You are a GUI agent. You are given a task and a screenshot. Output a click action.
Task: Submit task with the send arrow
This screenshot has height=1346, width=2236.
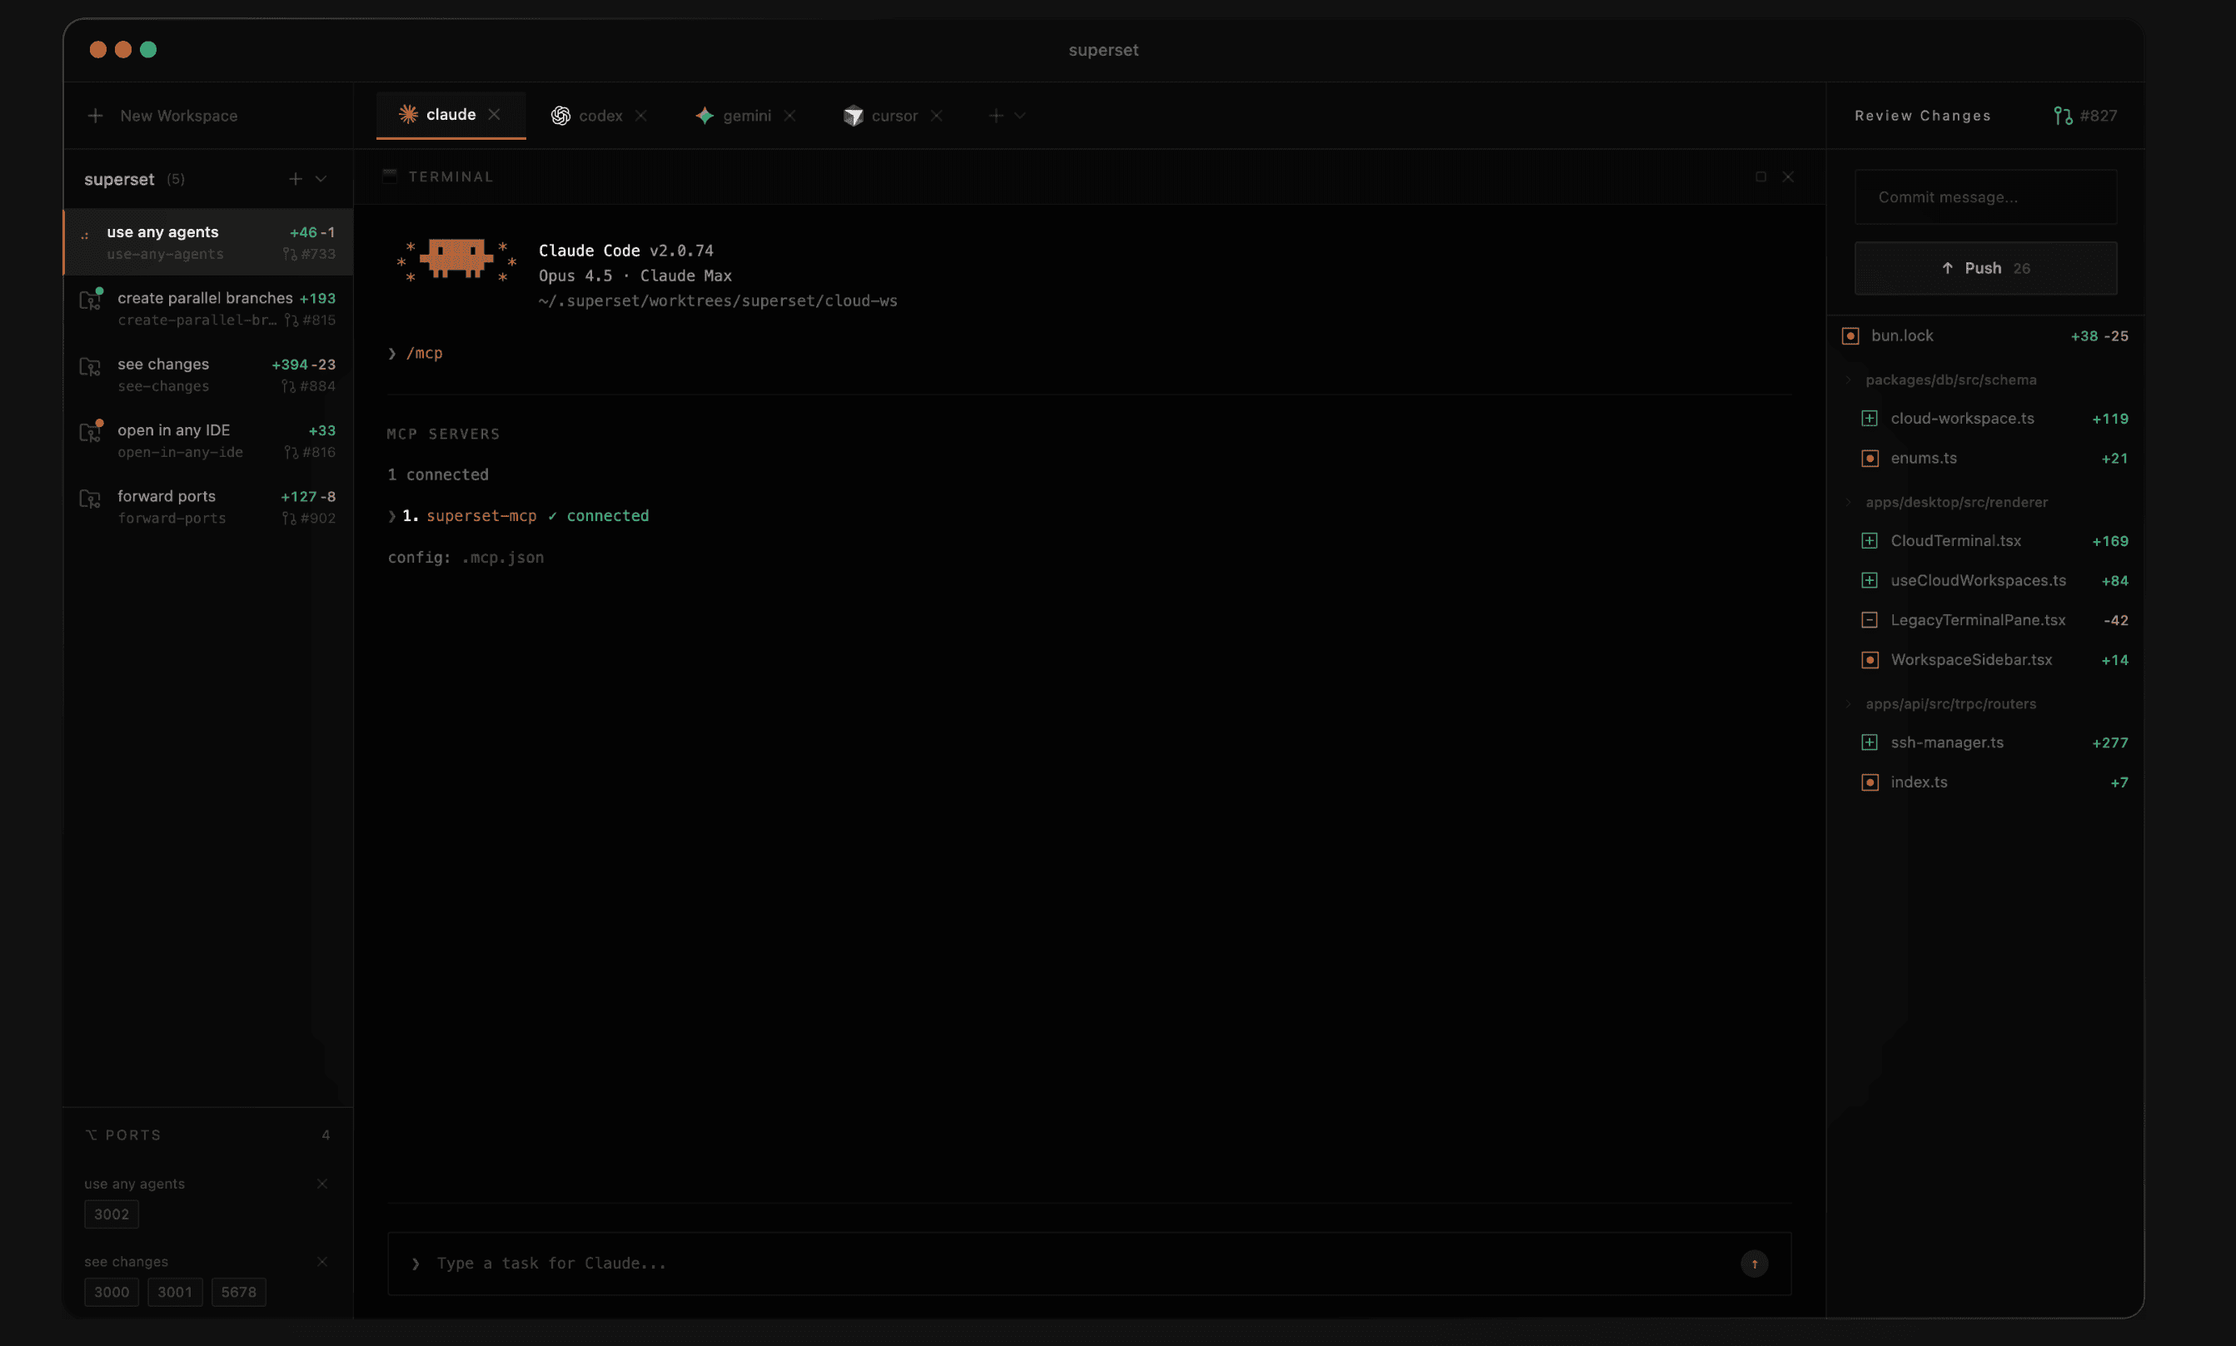(x=1754, y=1264)
